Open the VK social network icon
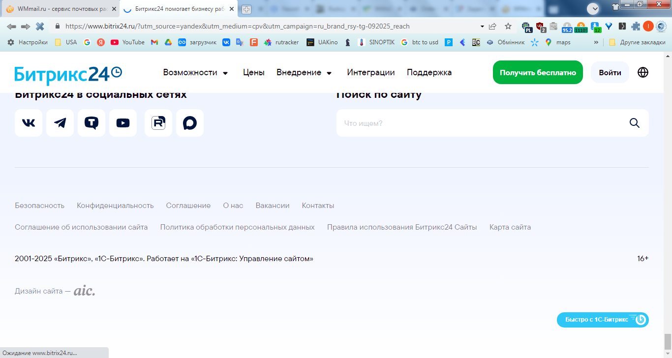This screenshot has height=358, width=672. (x=29, y=123)
